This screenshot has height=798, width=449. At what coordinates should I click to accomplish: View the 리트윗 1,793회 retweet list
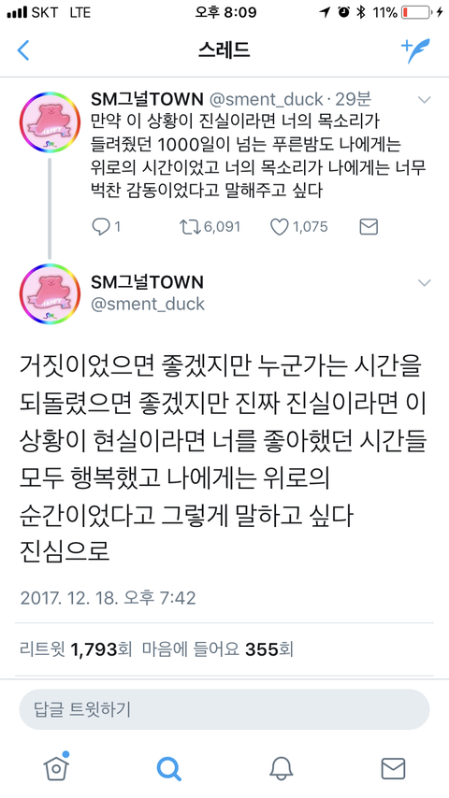click(x=76, y=649)
